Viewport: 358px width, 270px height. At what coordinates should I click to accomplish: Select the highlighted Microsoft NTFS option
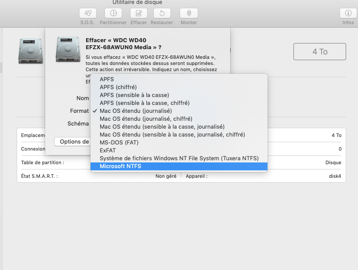[179, 166]
